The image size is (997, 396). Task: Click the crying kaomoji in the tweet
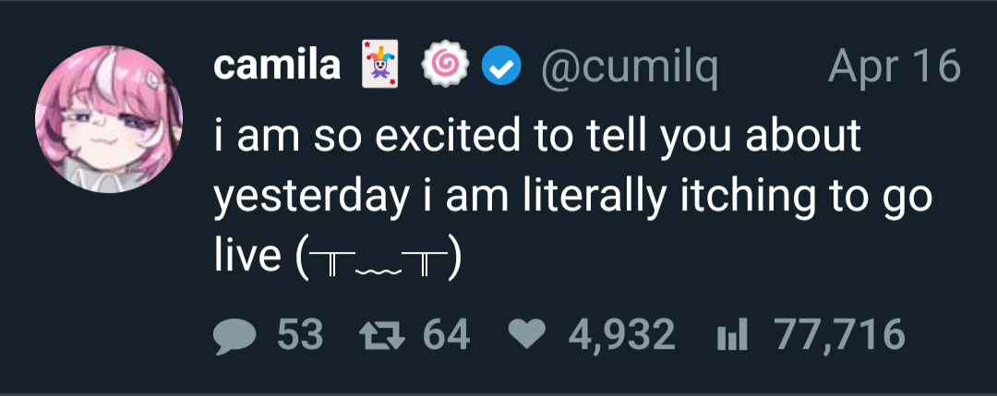click(379, 257)
